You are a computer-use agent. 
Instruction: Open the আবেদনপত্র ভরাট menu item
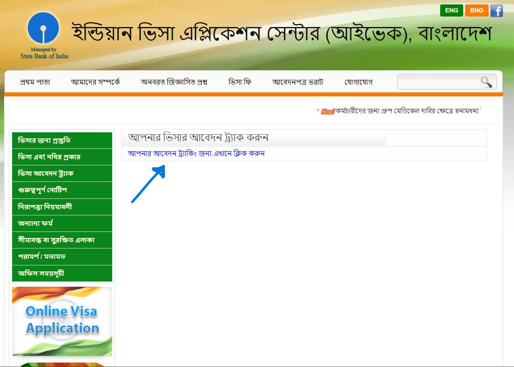[298, 82]
